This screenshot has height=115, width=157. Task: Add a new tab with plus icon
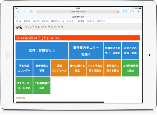(139, 12)
